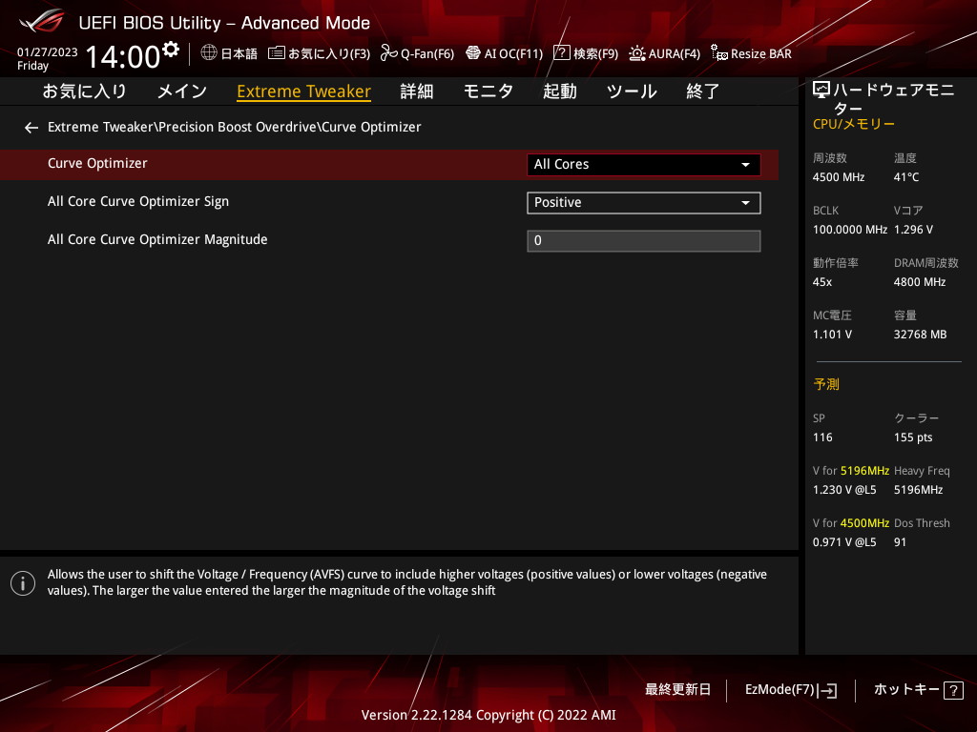The height and width of the screenshot is (732, 977).
Task: Click the AI OC brain icon
Action: tap(473, 53)
